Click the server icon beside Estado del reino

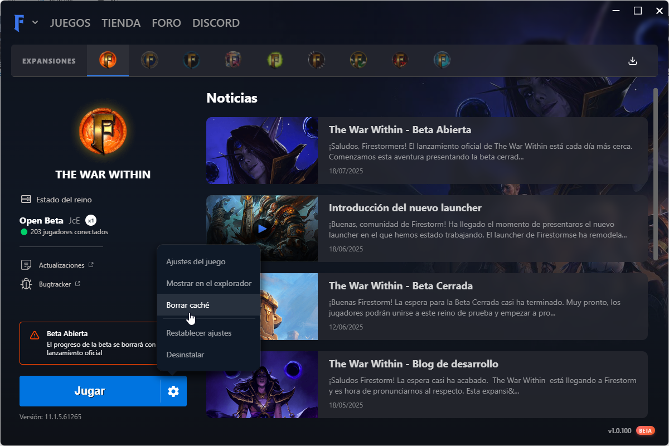click(26, 200)
